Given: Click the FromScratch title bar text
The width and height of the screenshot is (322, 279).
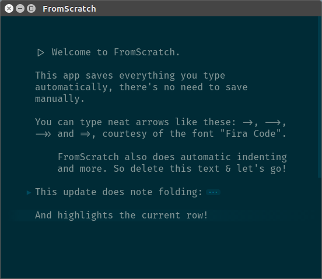Looking at the screenshot, I should [69, 9].
